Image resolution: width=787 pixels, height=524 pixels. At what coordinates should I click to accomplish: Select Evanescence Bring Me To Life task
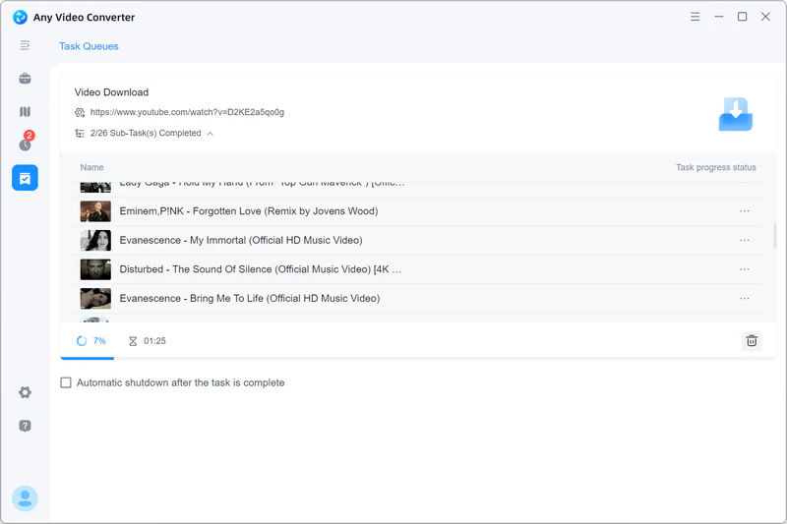click(249, 298)
